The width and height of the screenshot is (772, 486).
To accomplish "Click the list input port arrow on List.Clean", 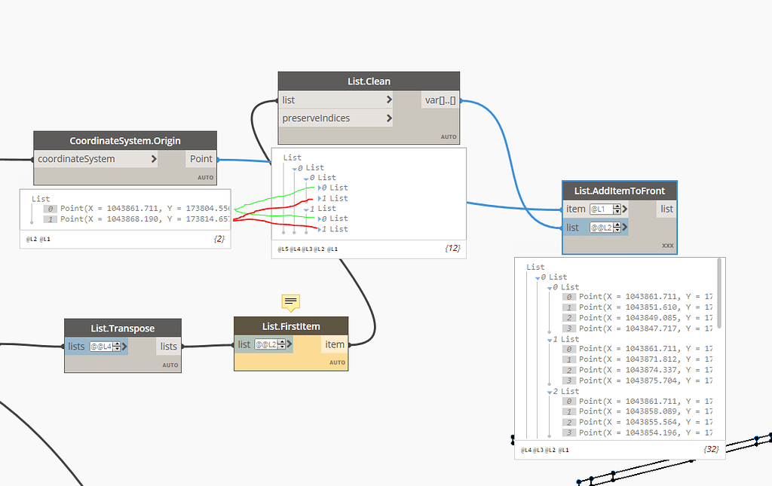I will 389,99.
